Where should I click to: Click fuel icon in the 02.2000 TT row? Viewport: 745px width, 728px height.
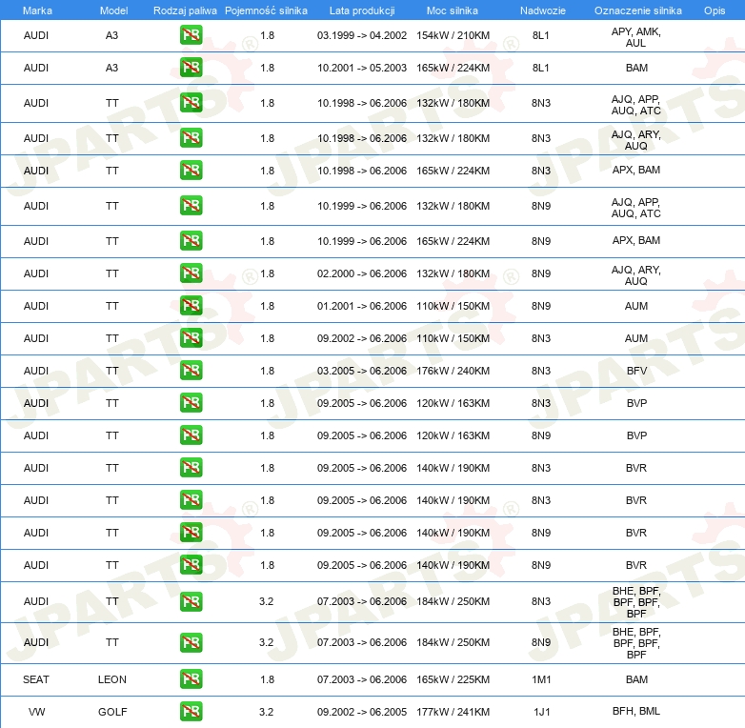191,273
